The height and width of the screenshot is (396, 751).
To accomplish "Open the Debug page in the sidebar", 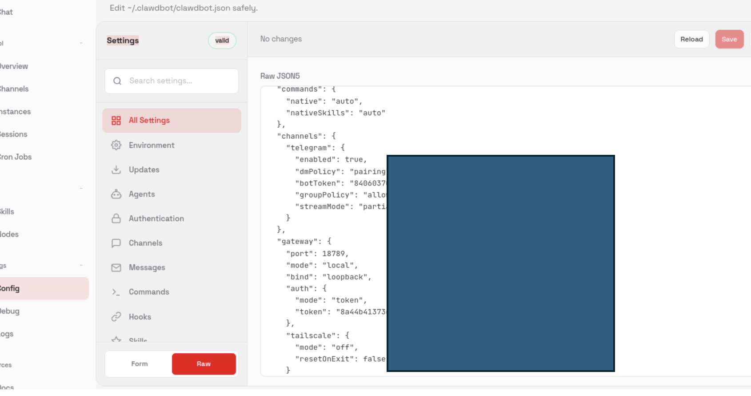I will pyautogui.click(x=10, y=311).
